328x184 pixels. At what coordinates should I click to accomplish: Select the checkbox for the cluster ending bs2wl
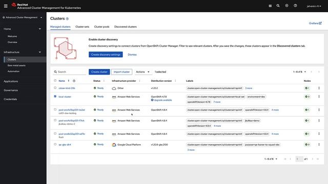tap(55, 109)
